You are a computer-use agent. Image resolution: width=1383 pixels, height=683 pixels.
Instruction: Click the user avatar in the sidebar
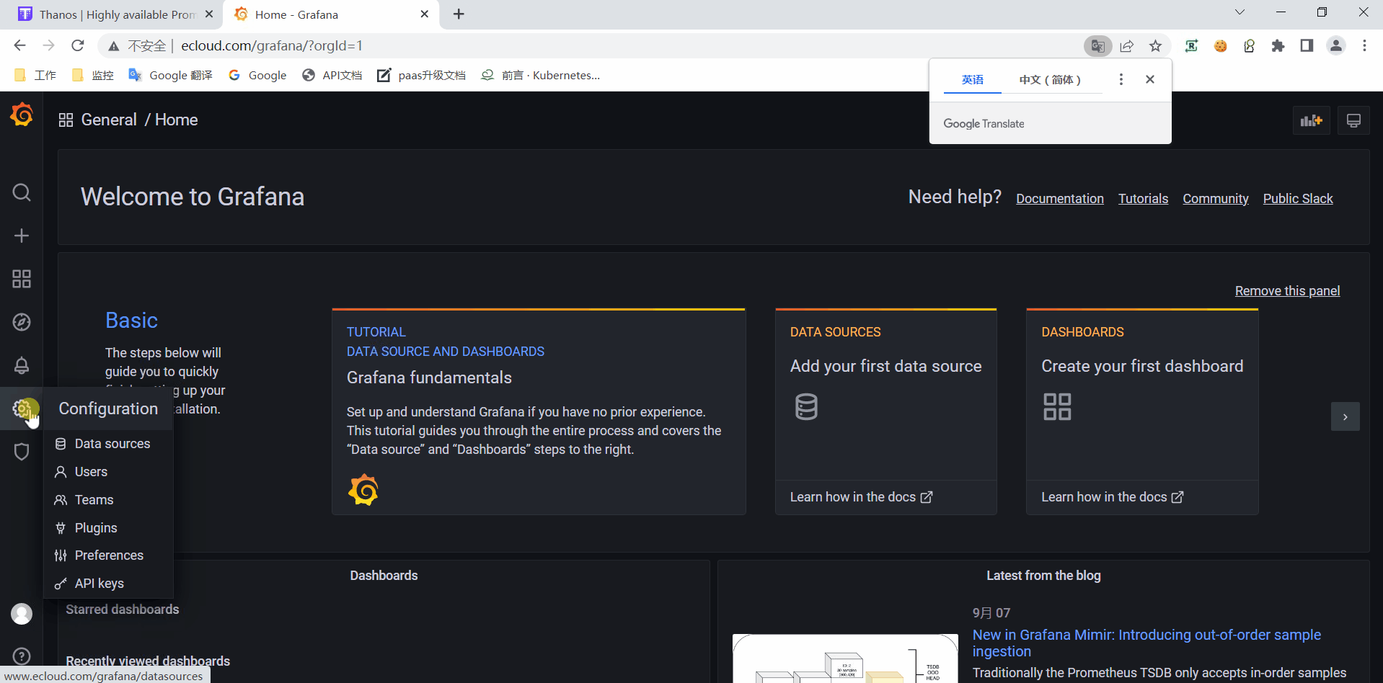tap(22, 614)
